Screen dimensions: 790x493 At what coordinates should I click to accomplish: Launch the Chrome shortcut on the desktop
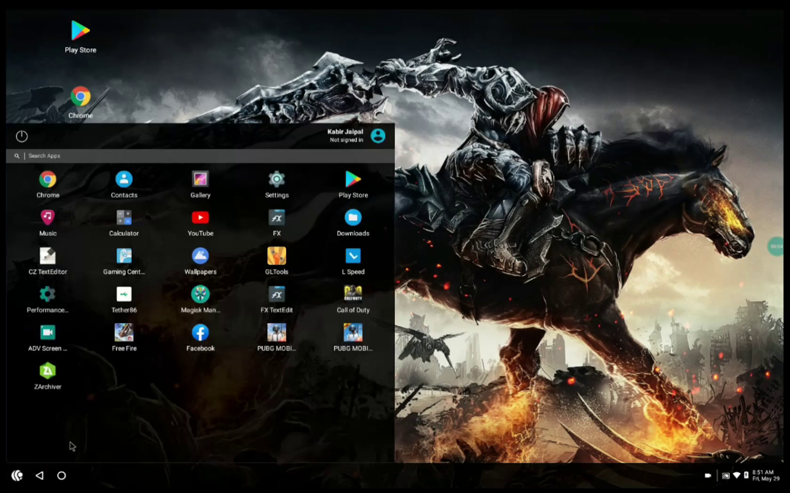click(x=80, y=103)
